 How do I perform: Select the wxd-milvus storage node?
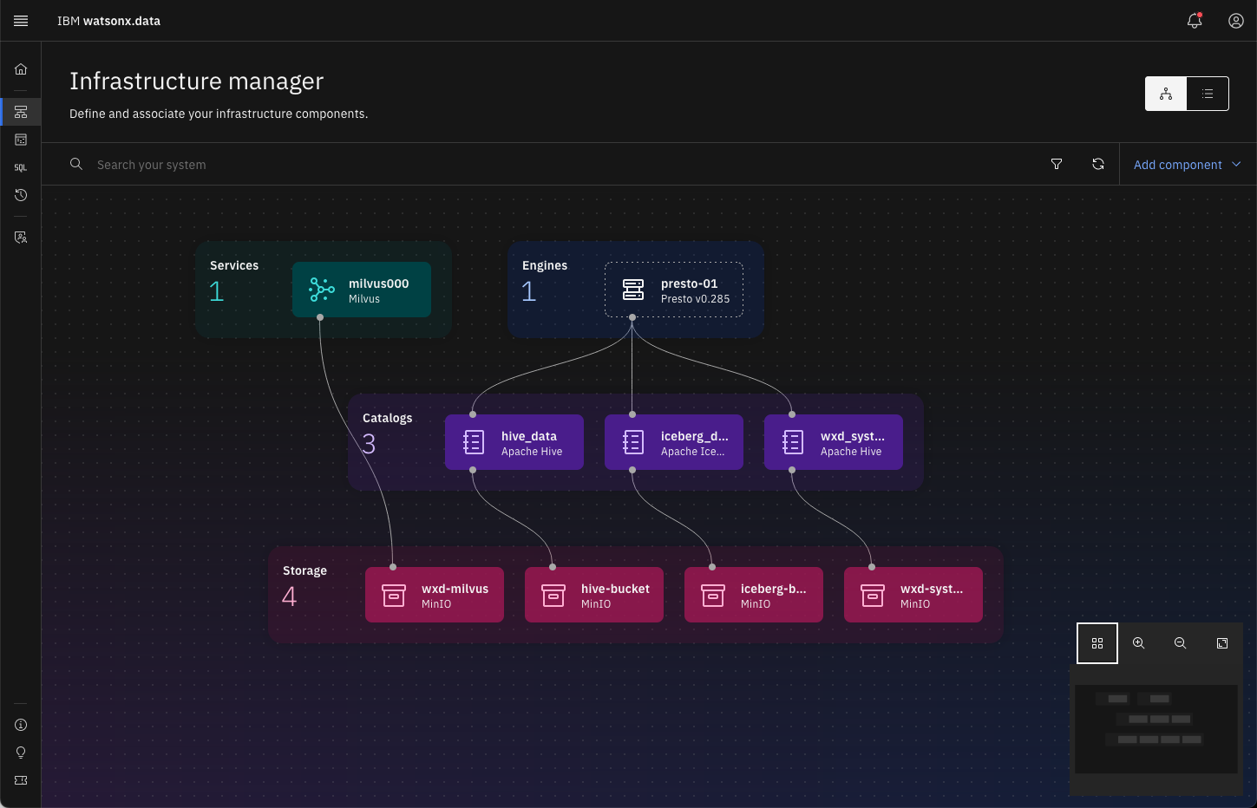click(x=435, y=595)
